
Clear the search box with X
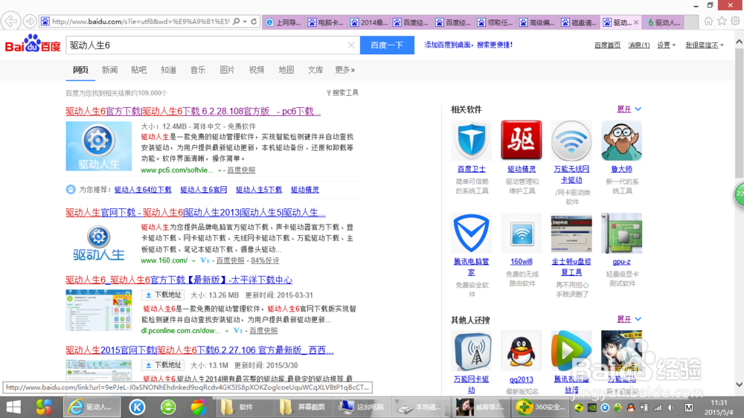pos(351,45)
